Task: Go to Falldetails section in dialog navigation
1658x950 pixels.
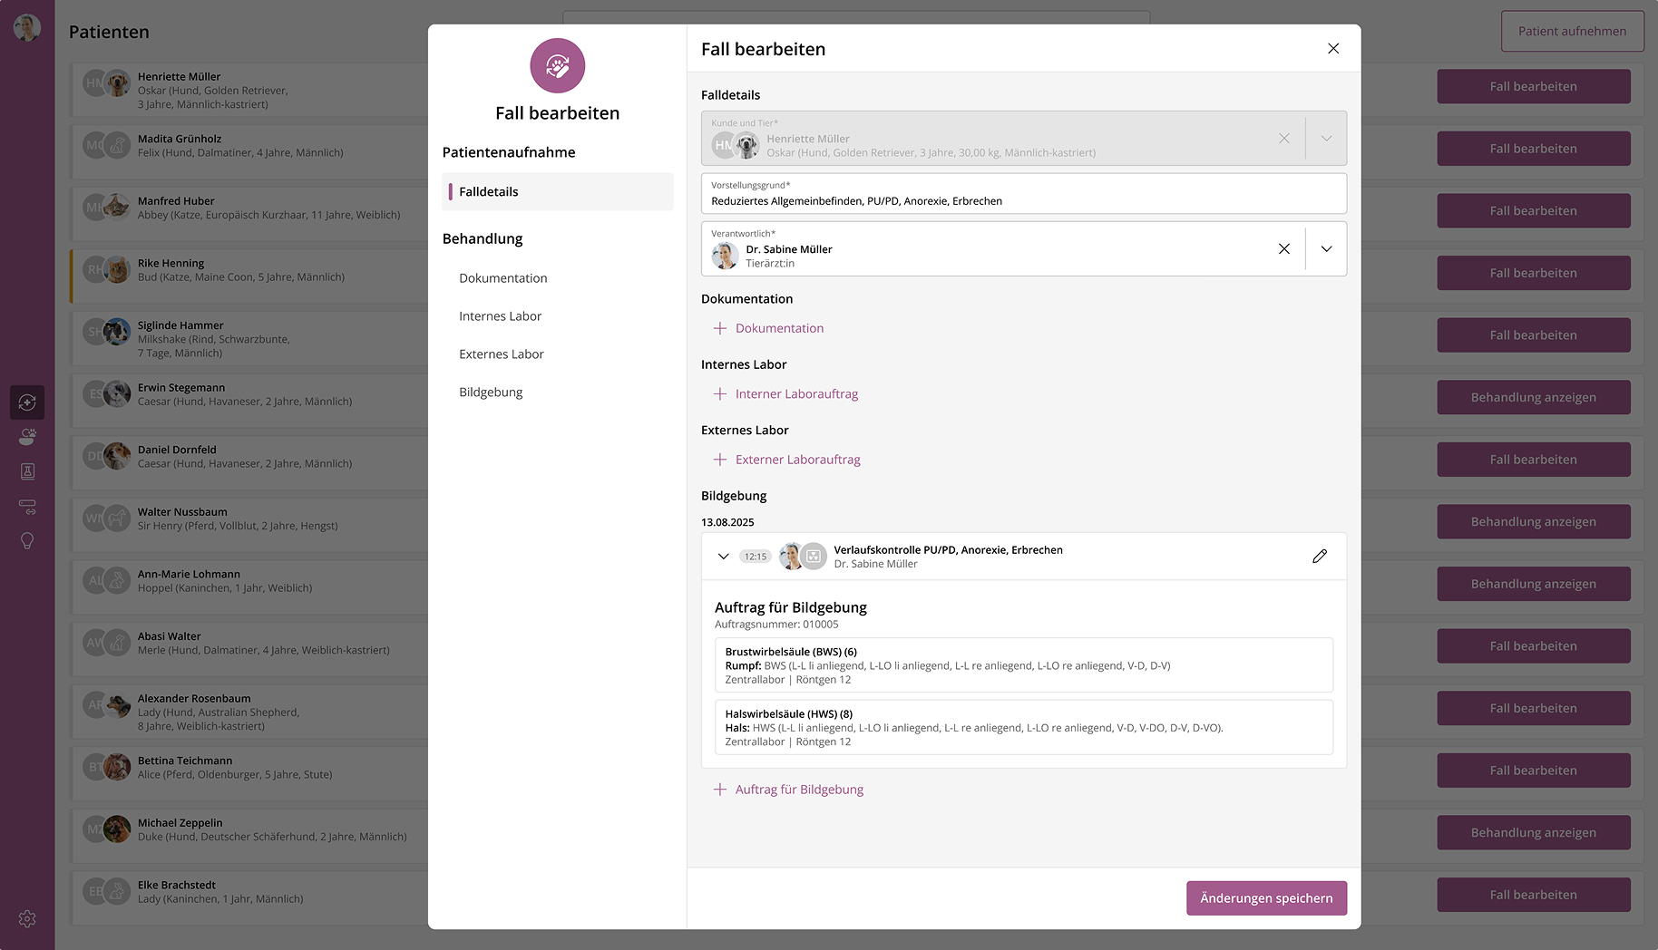Action: coord(558,192)
